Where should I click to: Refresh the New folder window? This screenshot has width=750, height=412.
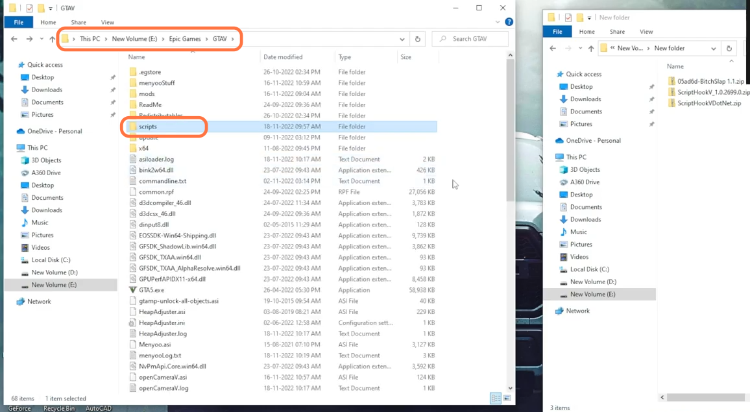[729, 48]
